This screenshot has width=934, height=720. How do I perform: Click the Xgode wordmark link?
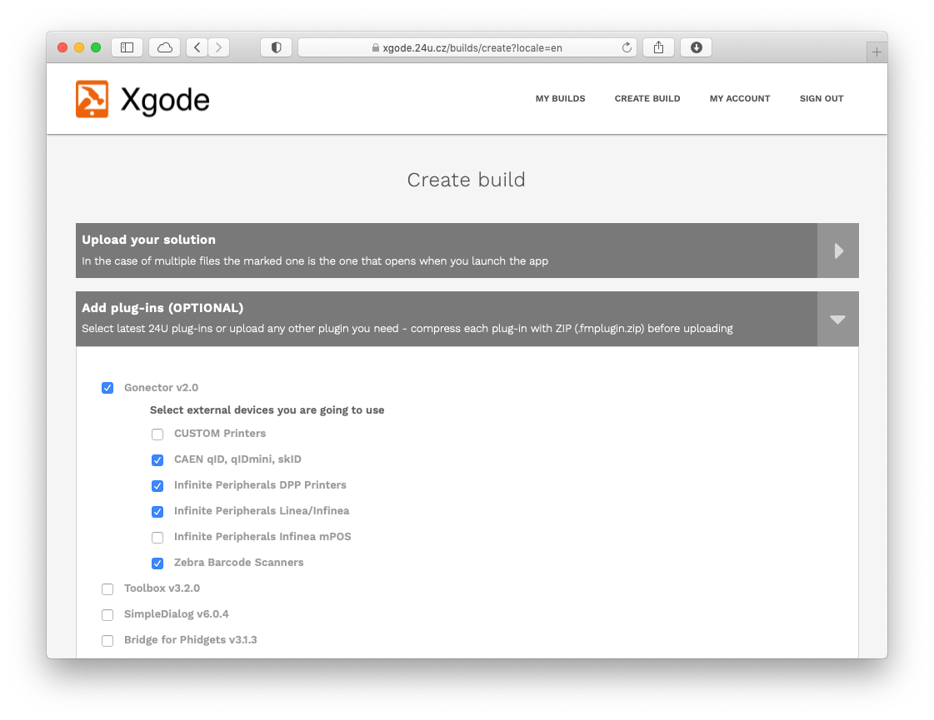pos(165,100)
